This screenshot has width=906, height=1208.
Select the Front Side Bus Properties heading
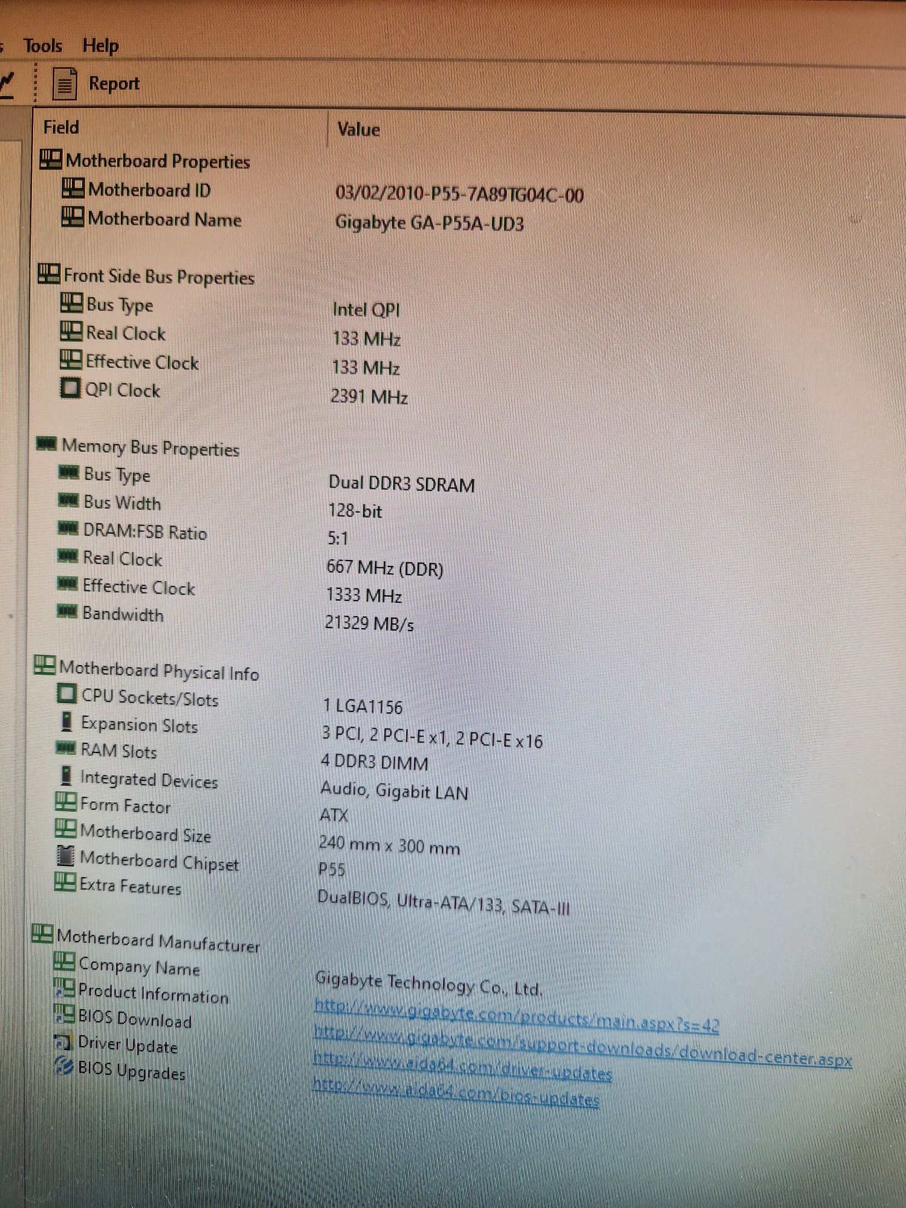click(159, 277)
